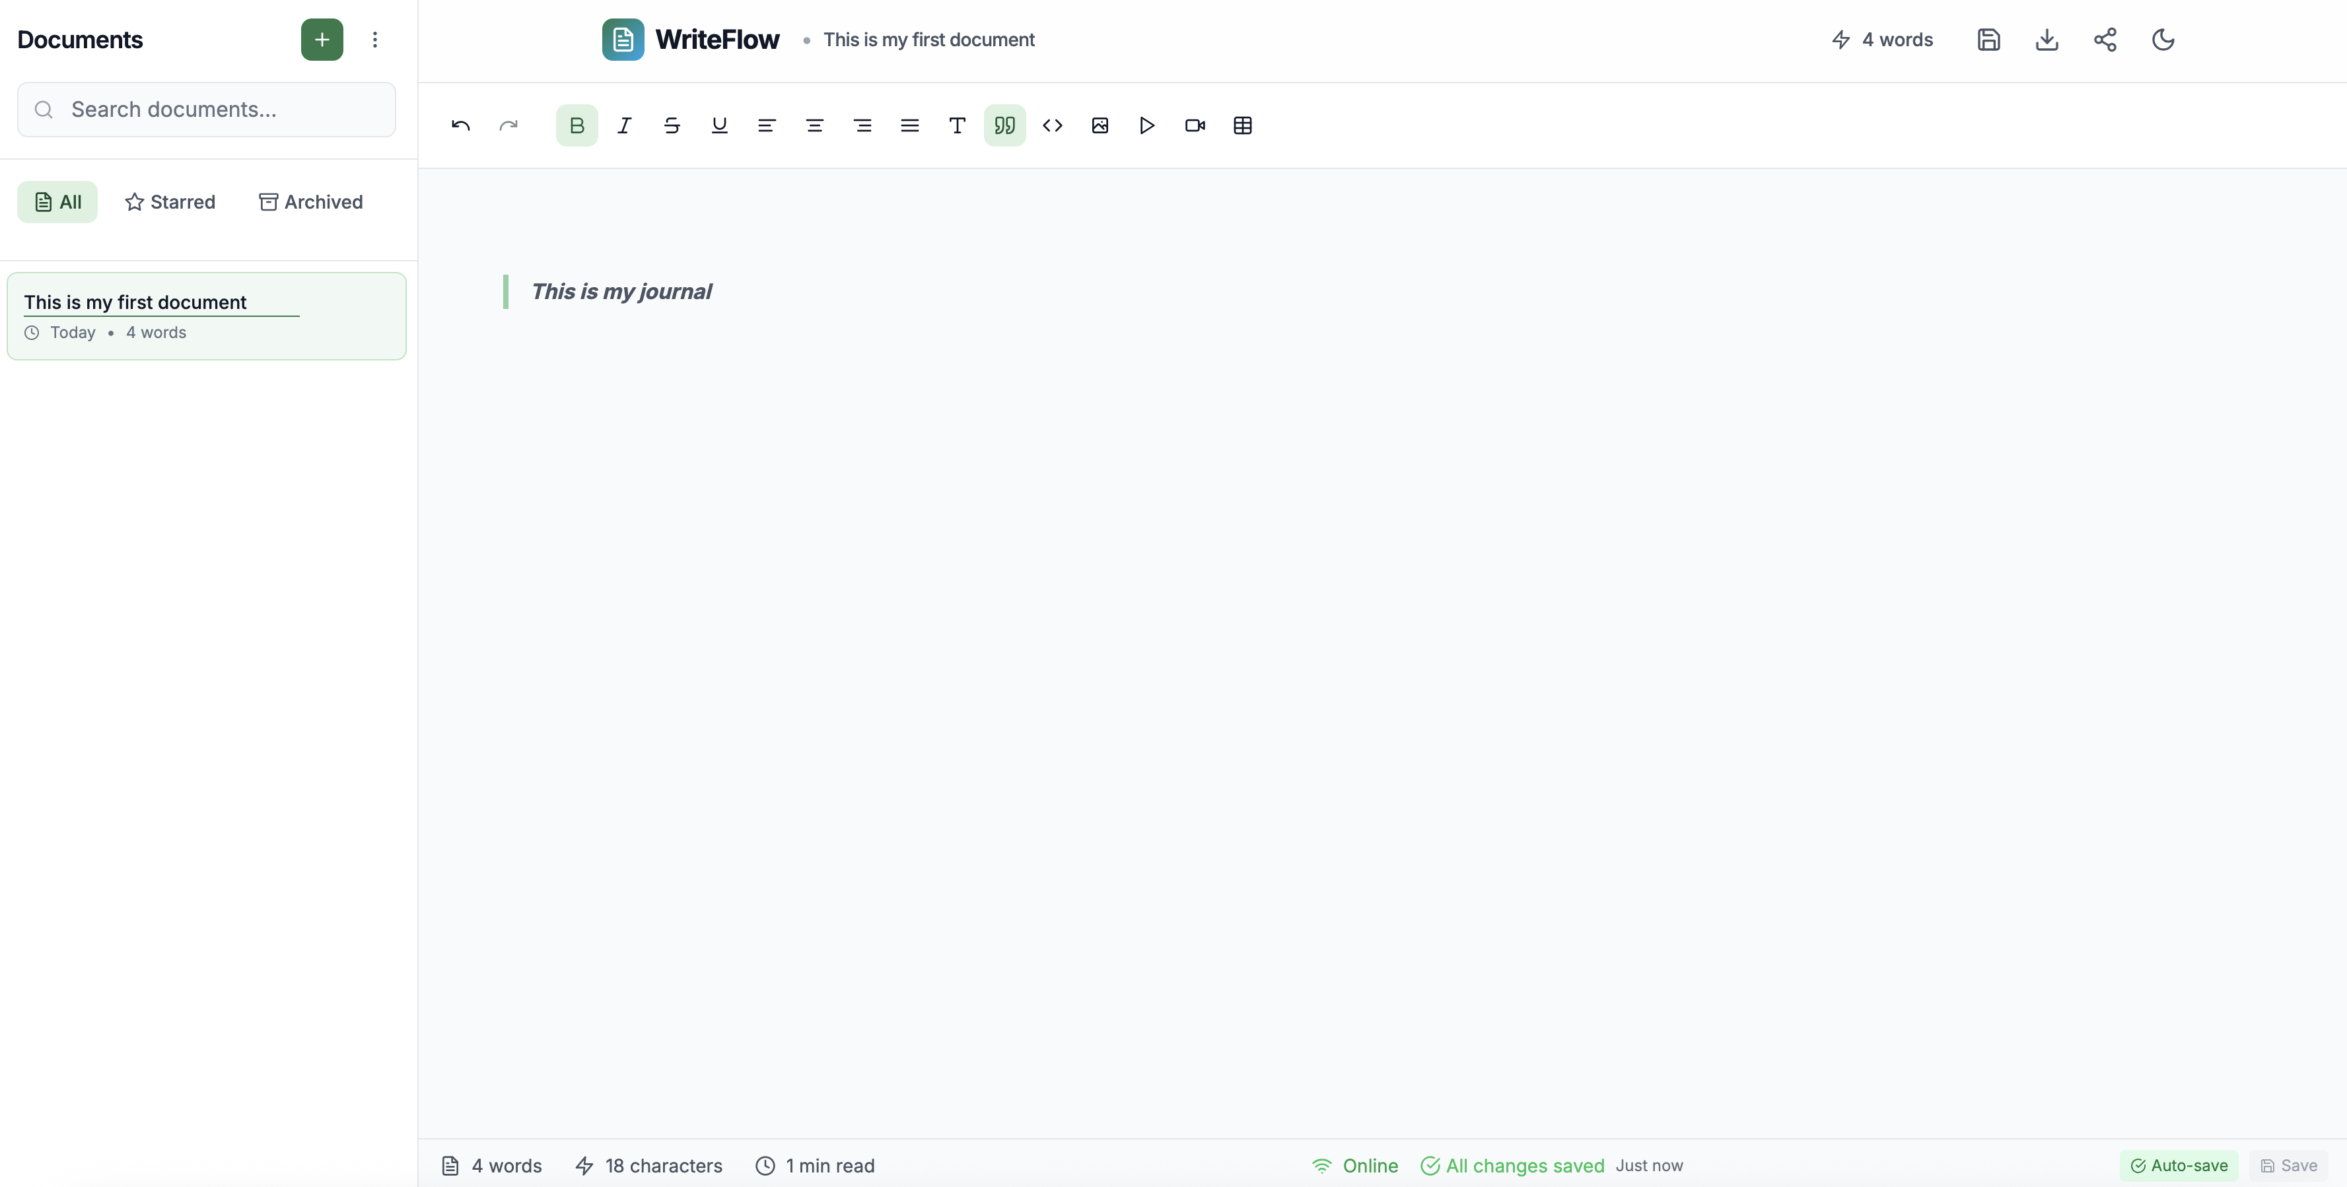Undo the last edit
Viewport: 2347px width, 1187px height.
[460, 125]
